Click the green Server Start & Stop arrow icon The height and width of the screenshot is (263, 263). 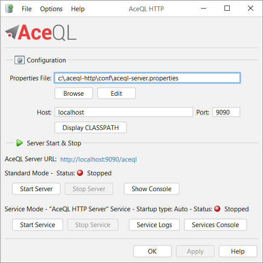[20, 143]
